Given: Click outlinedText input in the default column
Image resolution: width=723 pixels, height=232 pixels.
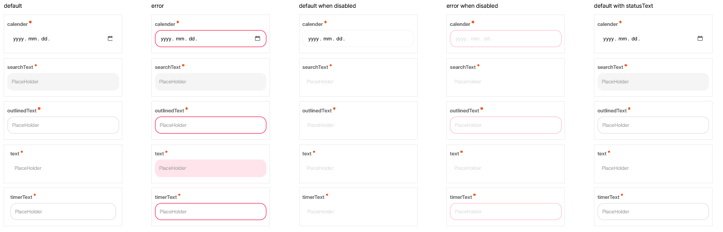Looking at the screenshot, I should point(63,125).
